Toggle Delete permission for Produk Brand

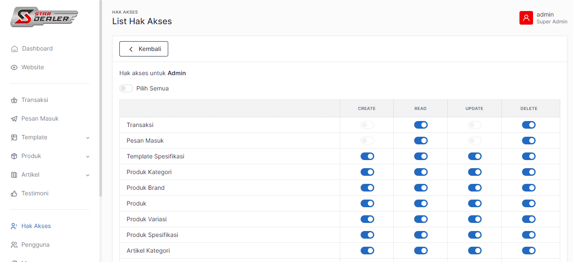point(528,188)
